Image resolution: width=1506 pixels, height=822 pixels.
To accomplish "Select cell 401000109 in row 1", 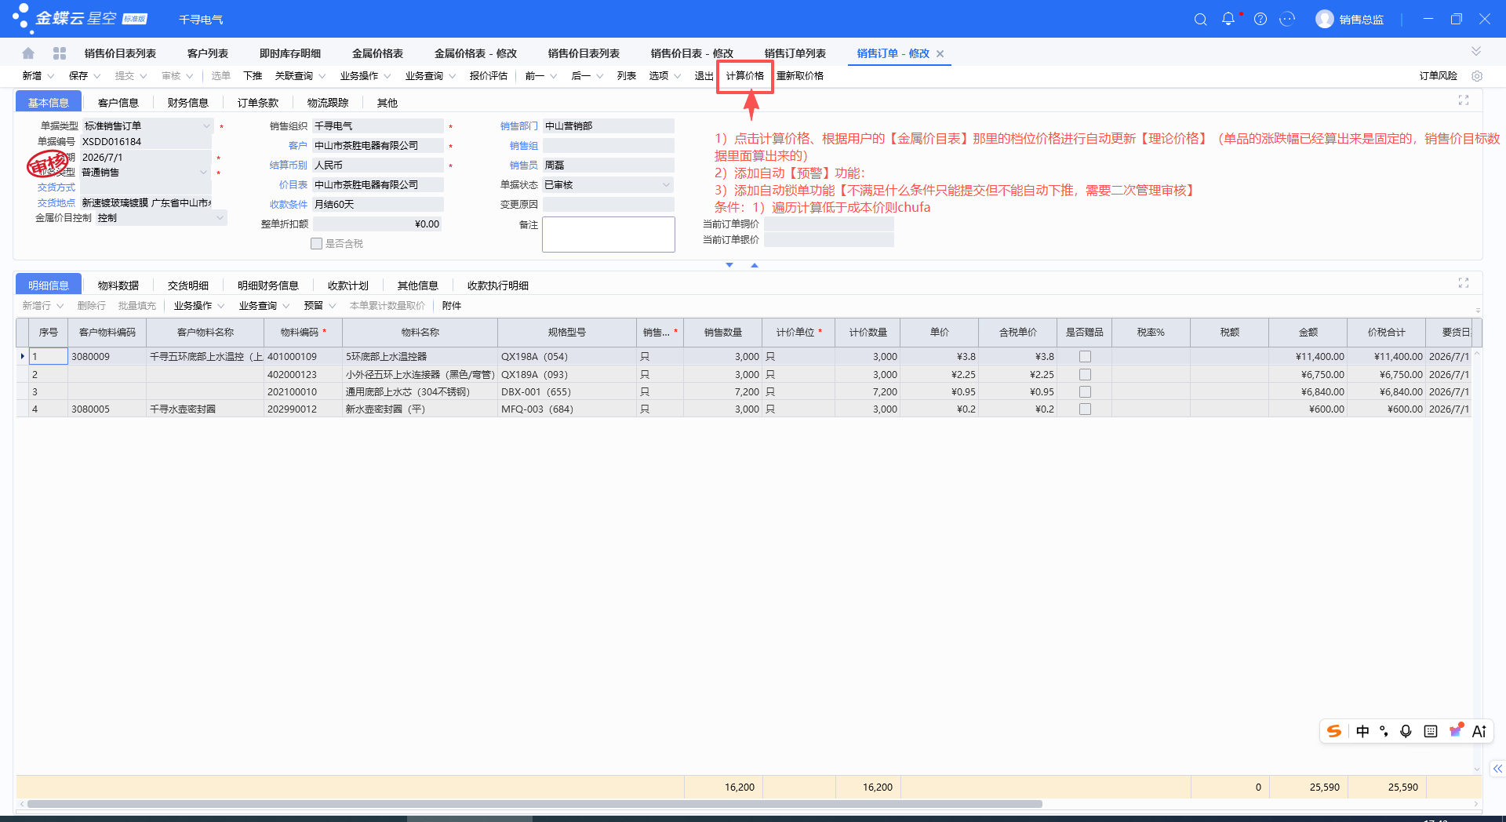I will pyautogui.click(x=303, y=357).
